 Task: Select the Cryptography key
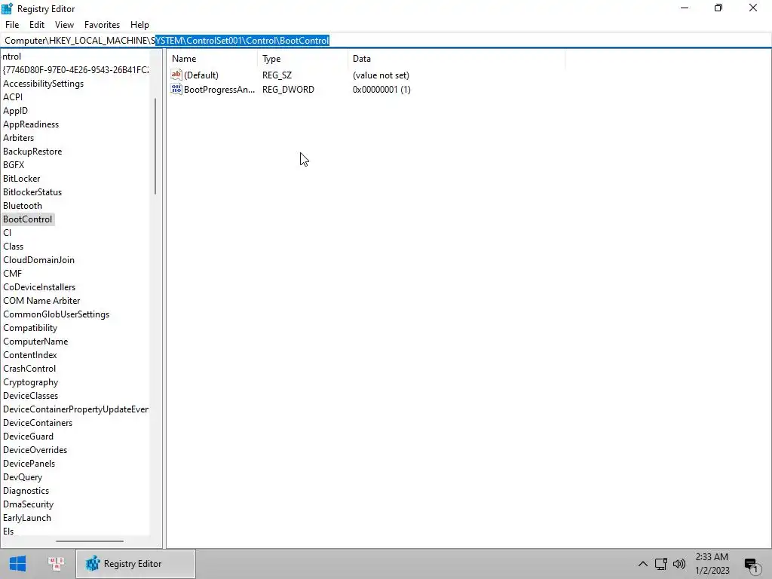(x=30, y=382)
